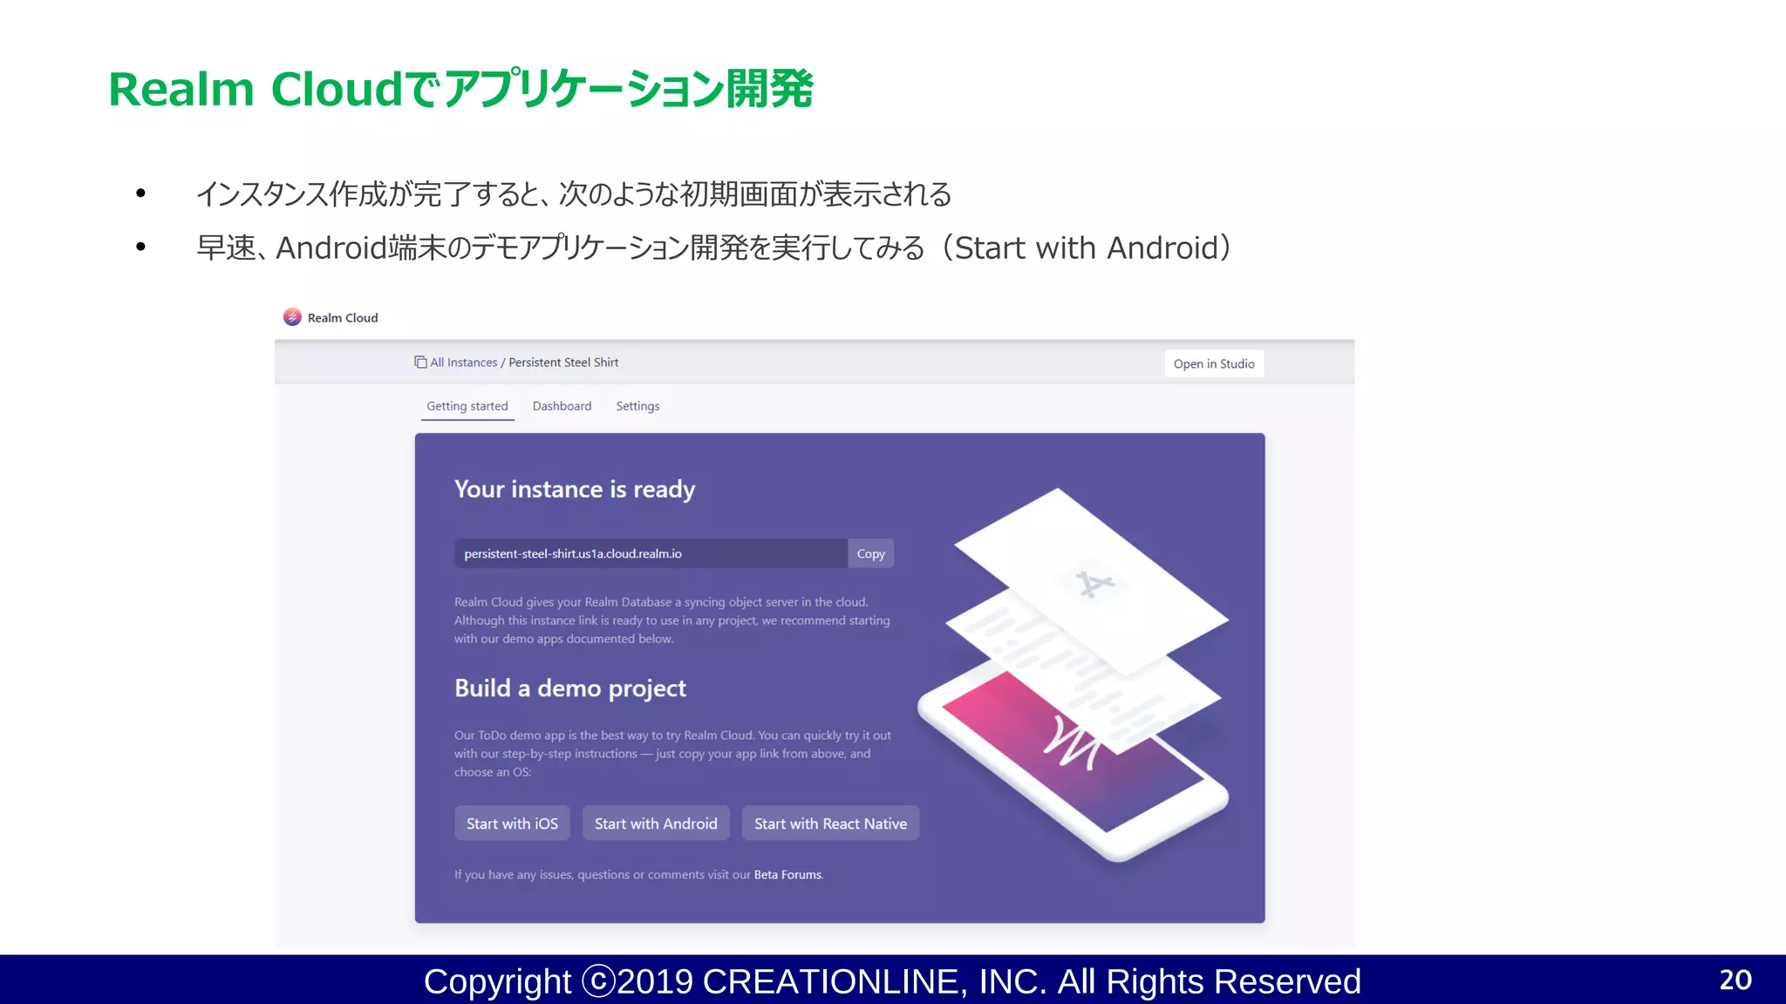This screenshot has width=1786, height=1004.
Task: Click the instance URL field
Action: click(651, 553)
